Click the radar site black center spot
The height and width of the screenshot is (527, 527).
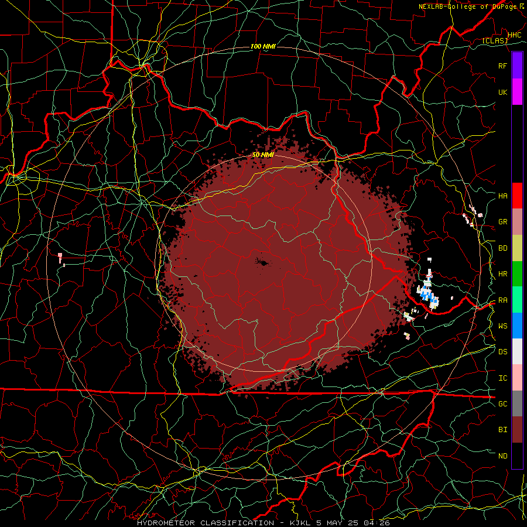[x=263, y=262]
